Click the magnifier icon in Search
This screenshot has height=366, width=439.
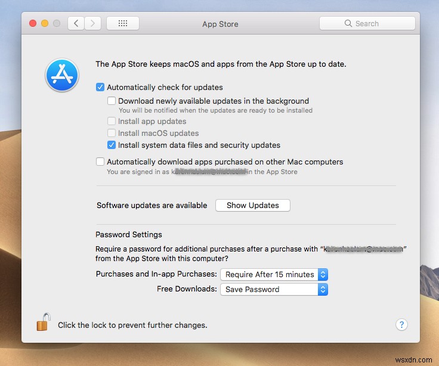pos(348,23)
